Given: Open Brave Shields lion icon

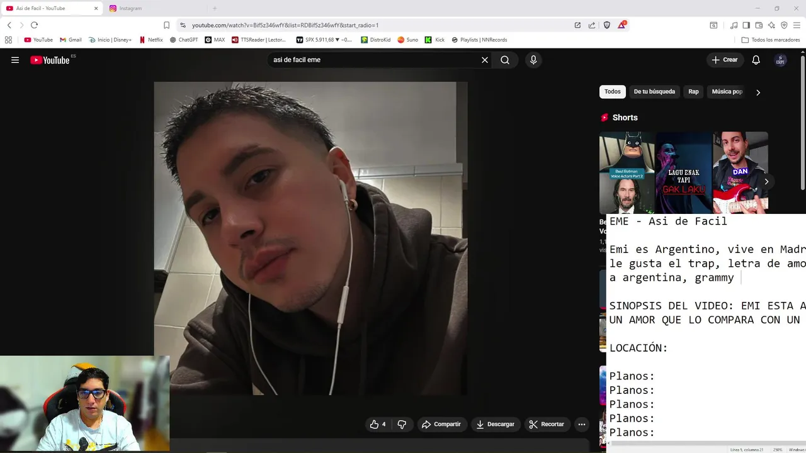Looking at the screenshot, I should pyautogui.click(x=607, y=25).
